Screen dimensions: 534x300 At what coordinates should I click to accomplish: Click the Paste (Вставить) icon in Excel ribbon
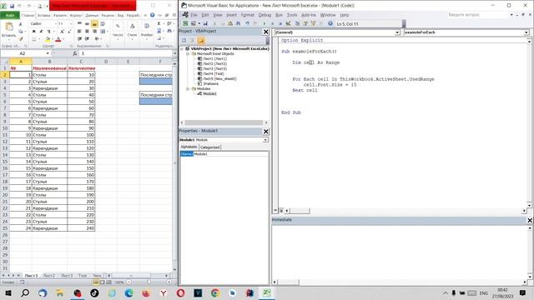9,30
